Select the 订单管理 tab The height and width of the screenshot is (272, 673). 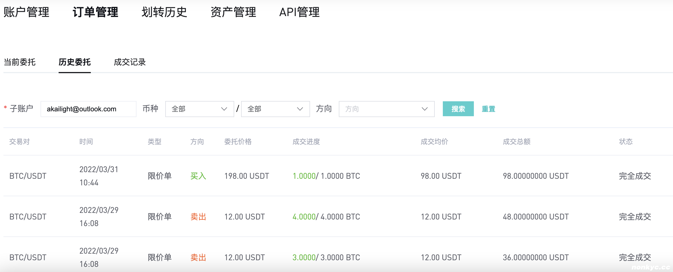click(x=95, y=12)
